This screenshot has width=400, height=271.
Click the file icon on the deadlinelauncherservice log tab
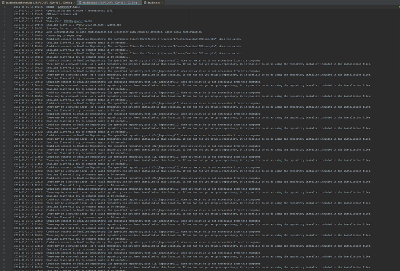3,2
